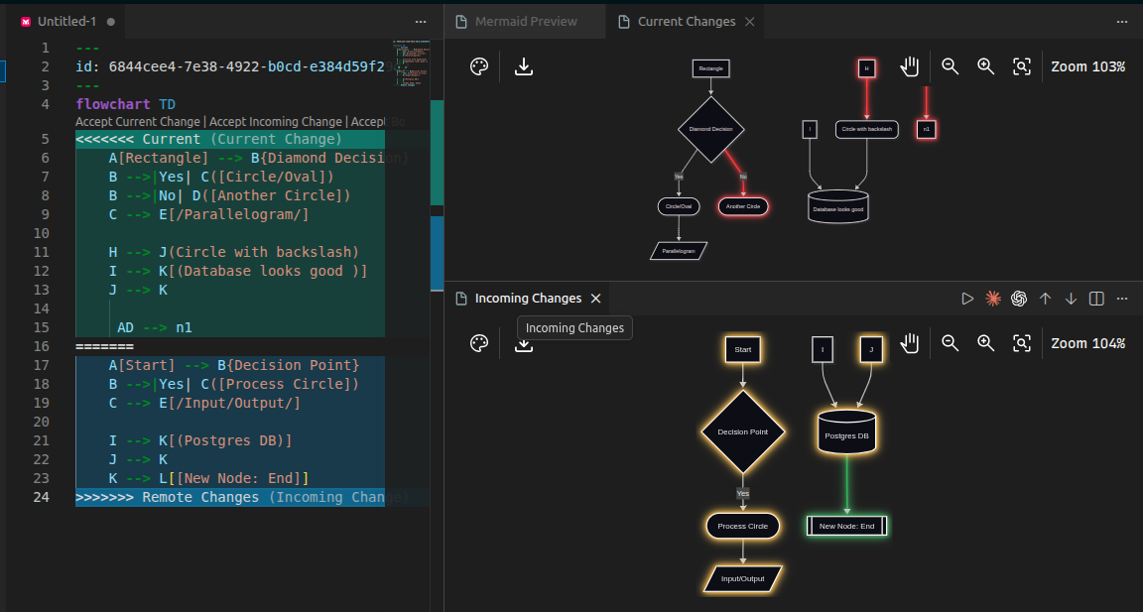Switch to the Mermaid Preview tab
1143x612 pixels.
coord(524,20)
